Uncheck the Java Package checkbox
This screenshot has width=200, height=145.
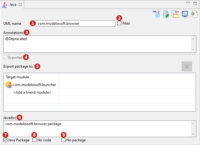coord(6,140)
